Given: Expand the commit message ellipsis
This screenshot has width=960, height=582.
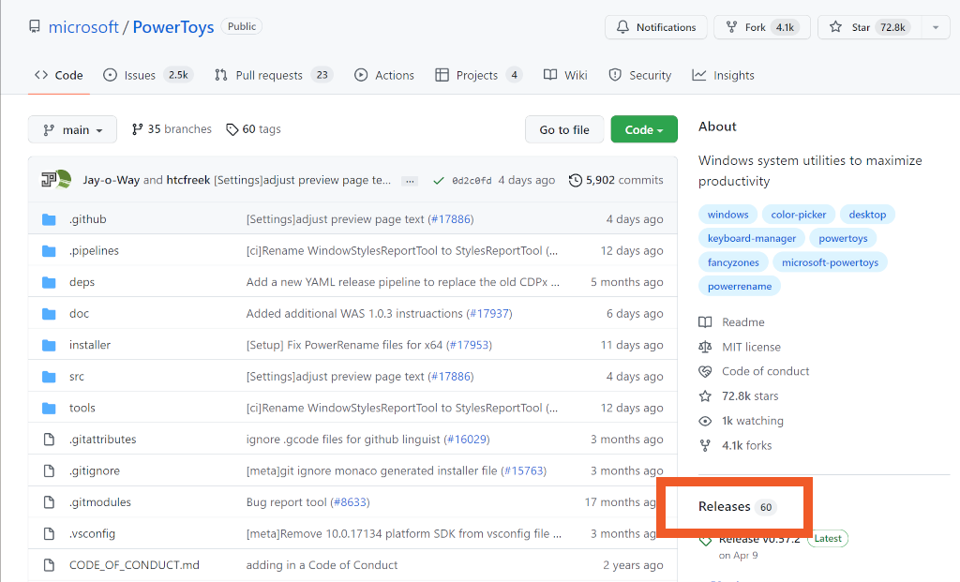Looking at the screenshot, I should coord(410,181).
